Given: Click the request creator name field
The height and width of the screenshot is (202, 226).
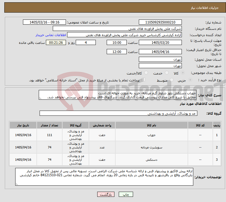Looking at the screenshot, I should (x=124, y=35).
